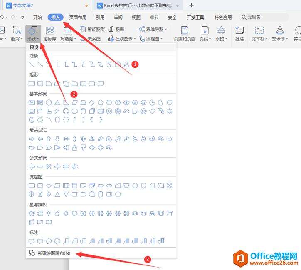Screen dimensions: 301x270
Task: Open the 功能图 dropdown
Action: [x=68, y=34]
